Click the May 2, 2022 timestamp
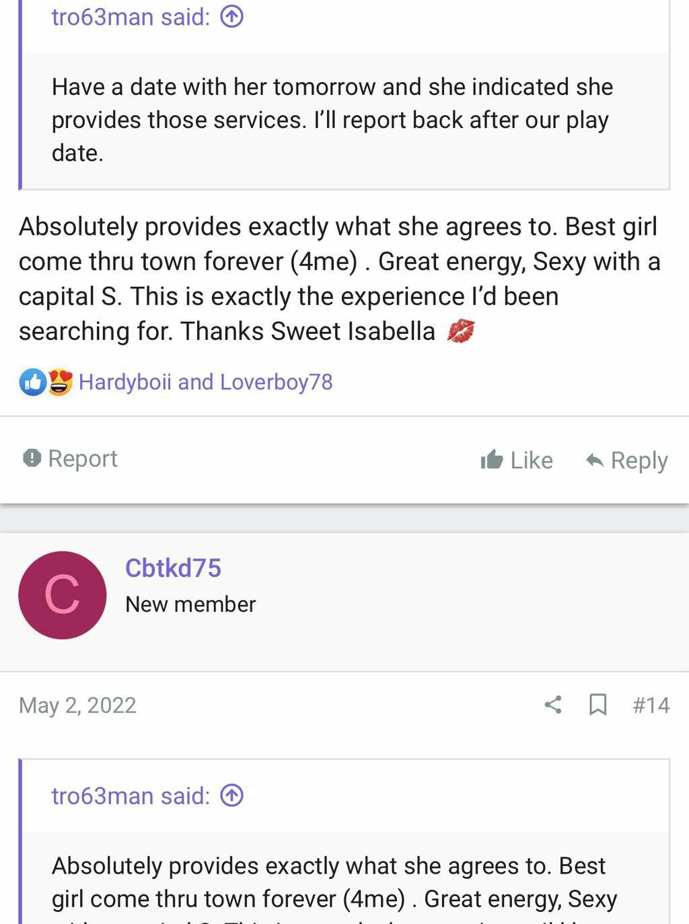The width and height of the screenshot is (689, 924). [x=77, y=705]
